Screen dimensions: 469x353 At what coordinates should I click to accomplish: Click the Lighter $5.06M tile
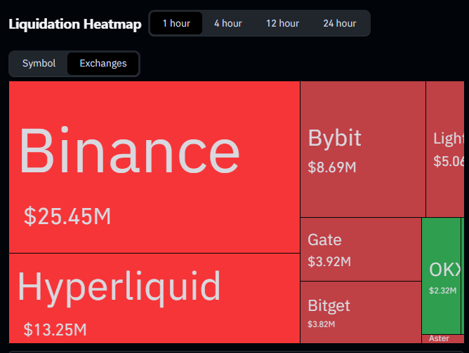pos(445,149)
